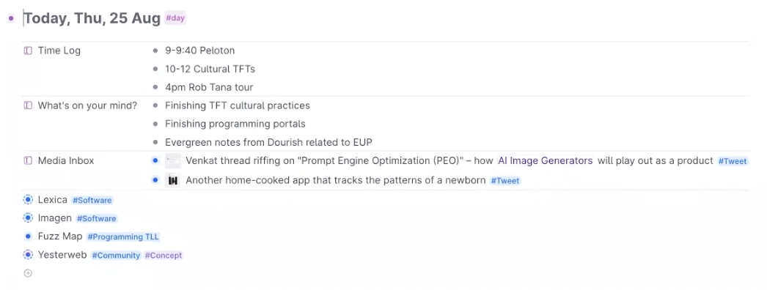Viewport: 767px width, 290px height.
Task: Open the Venkat thread tweet thumbnail
Action: 172,160
